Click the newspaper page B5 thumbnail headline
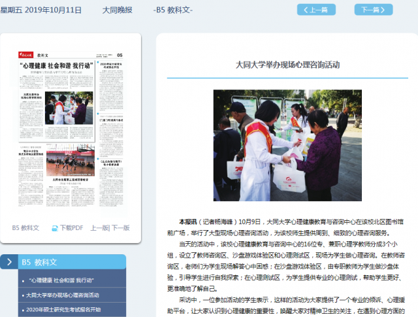The width and height of the screenshot is (418, 317). click(x=57, y=65)
